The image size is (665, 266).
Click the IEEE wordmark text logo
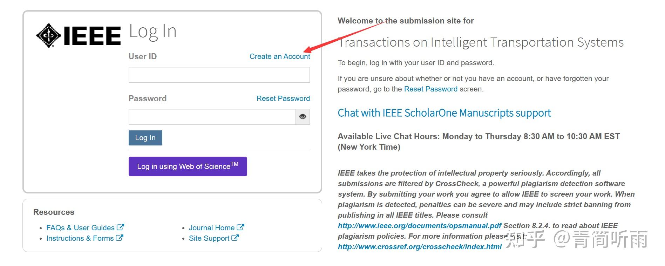click(x=92, y=36)
